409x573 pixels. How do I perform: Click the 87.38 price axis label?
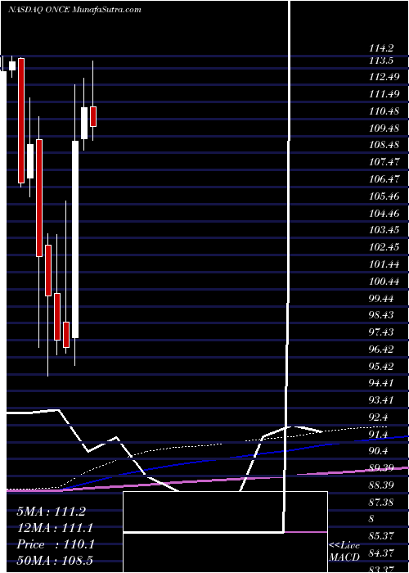tap(381, 503)
